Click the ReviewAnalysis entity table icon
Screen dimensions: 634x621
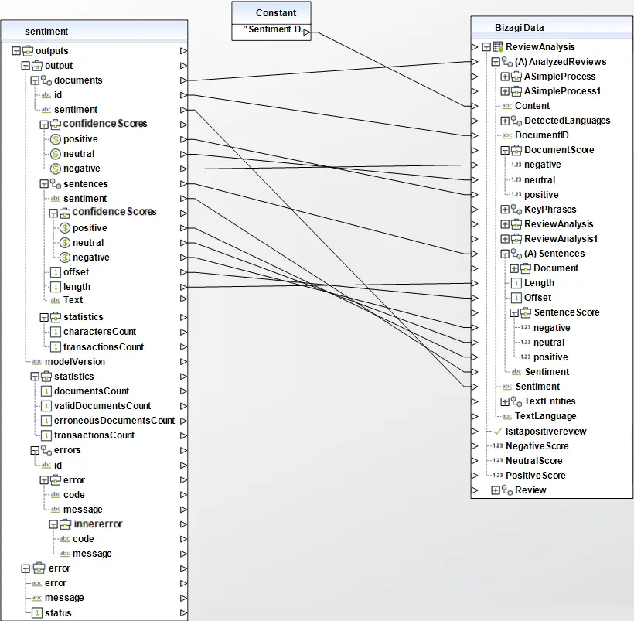pos(498,47)
